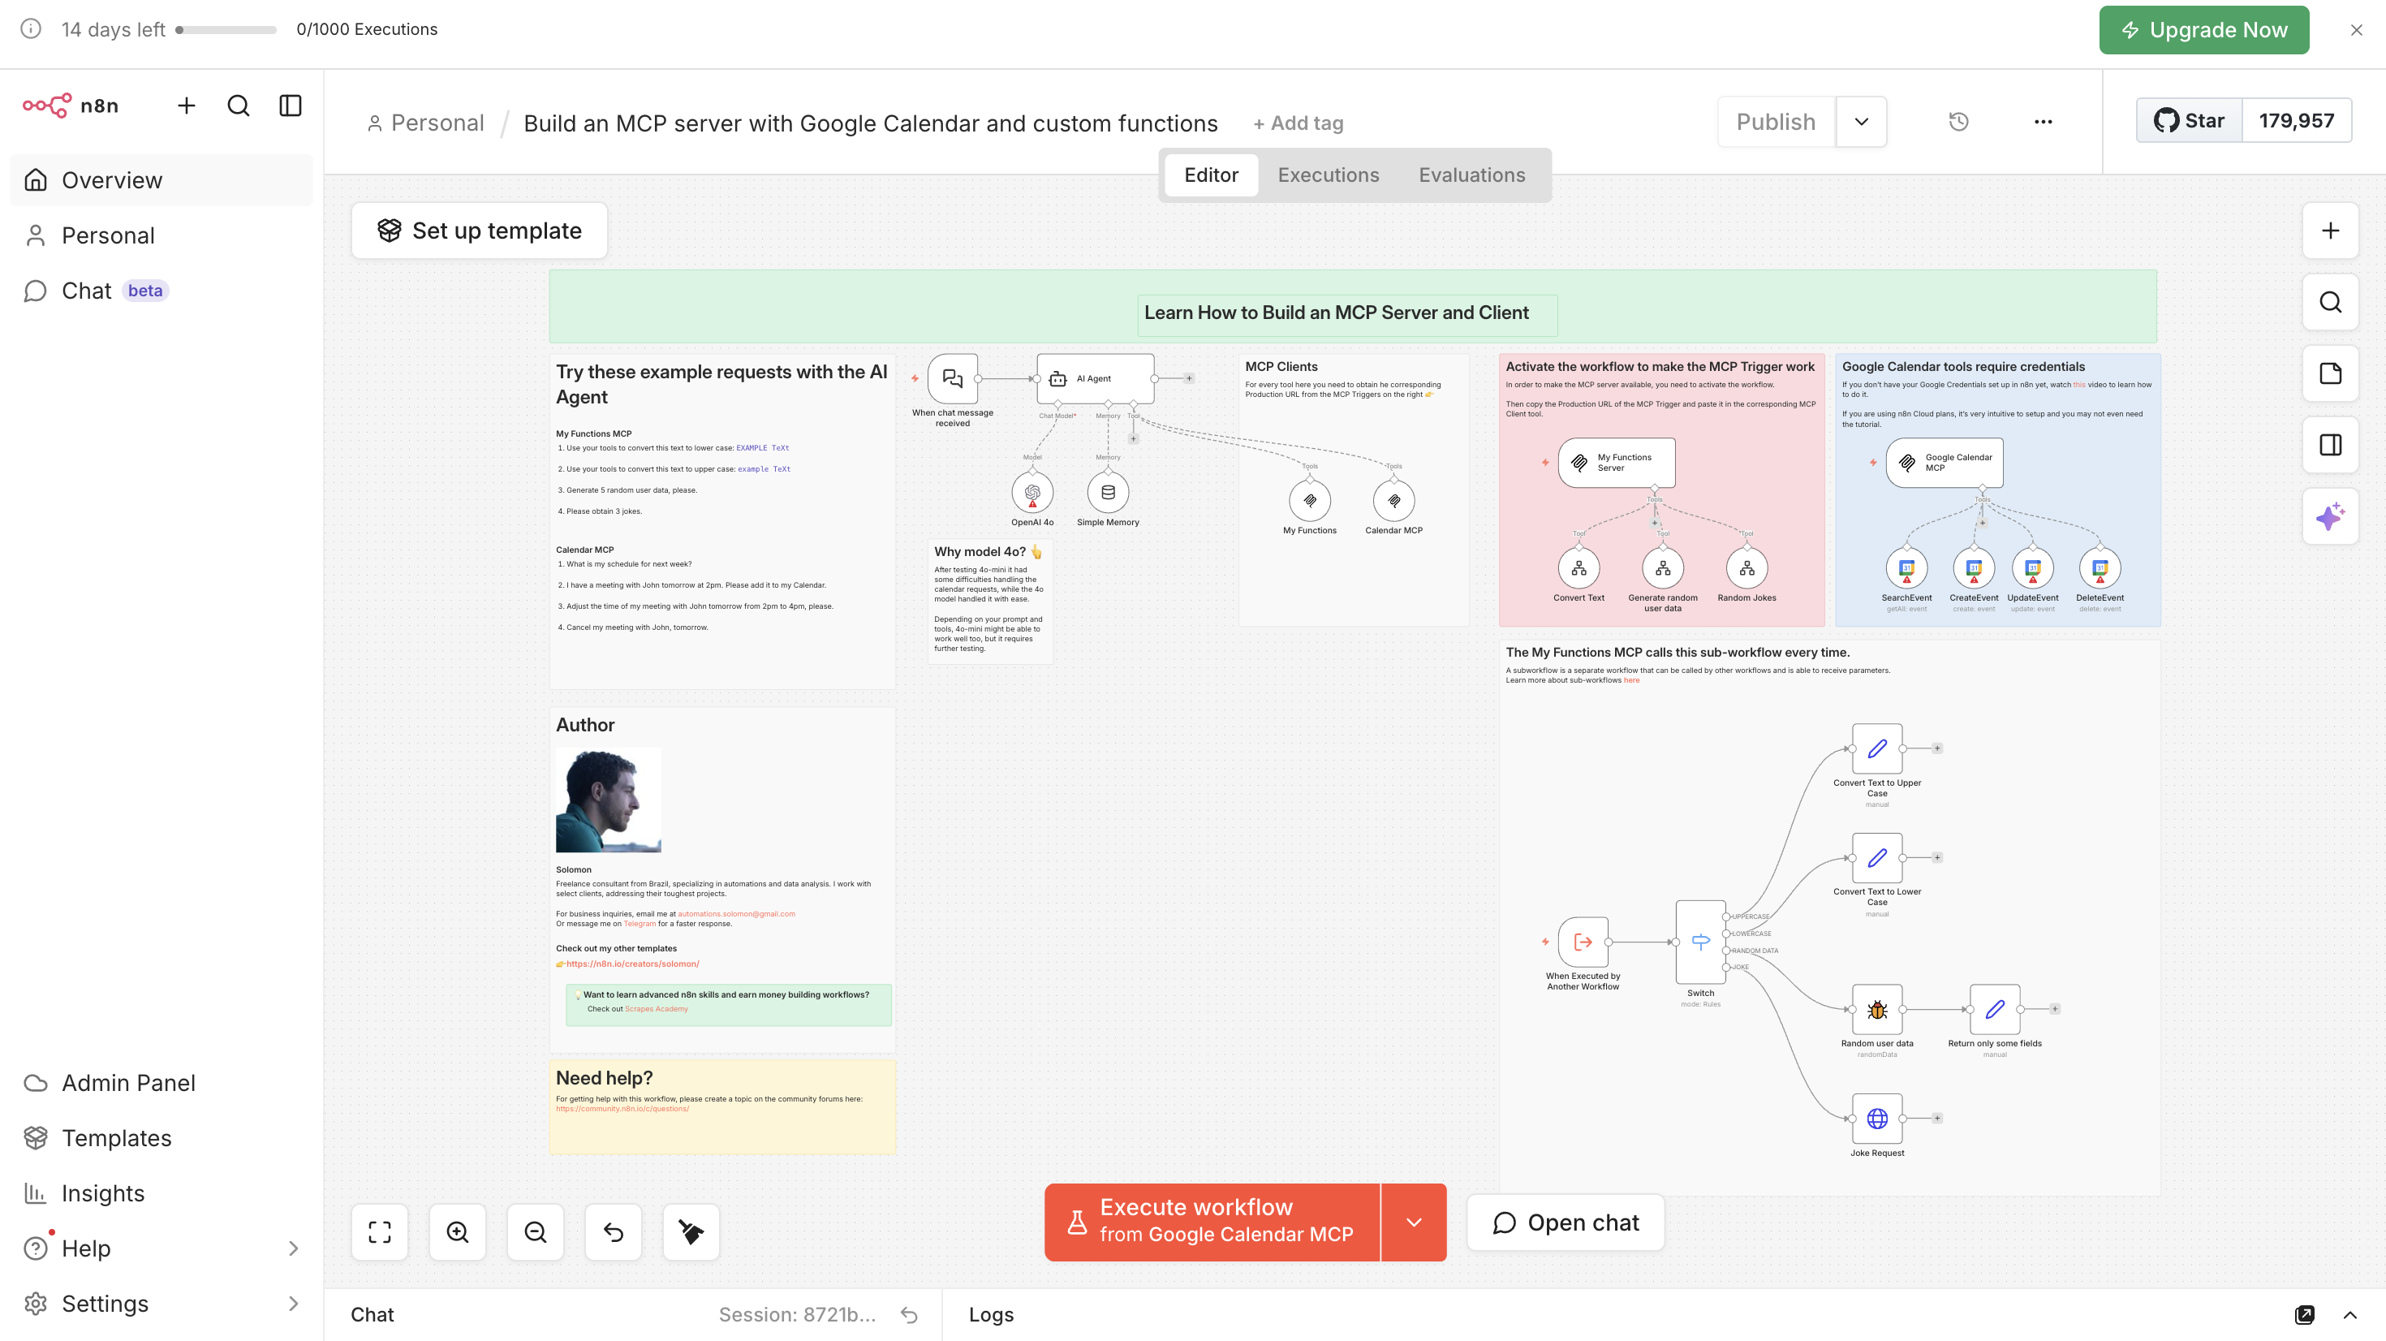Switch to the Editor tab

(x=1211, y=175)
